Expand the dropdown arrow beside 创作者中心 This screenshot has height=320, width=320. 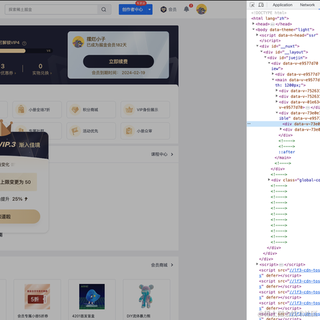coord(149,9)
